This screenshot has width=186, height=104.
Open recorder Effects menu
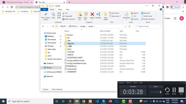click(x=129, y=83)
